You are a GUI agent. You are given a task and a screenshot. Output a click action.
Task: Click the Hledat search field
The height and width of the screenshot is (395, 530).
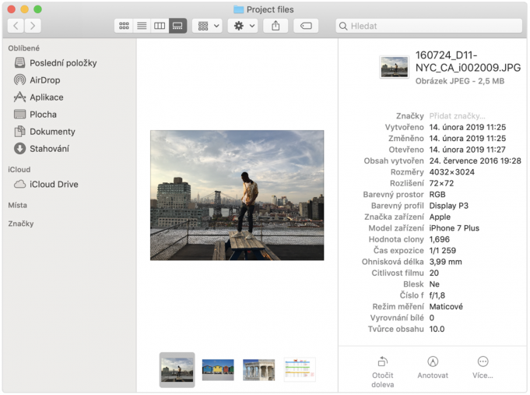[429, 26]
